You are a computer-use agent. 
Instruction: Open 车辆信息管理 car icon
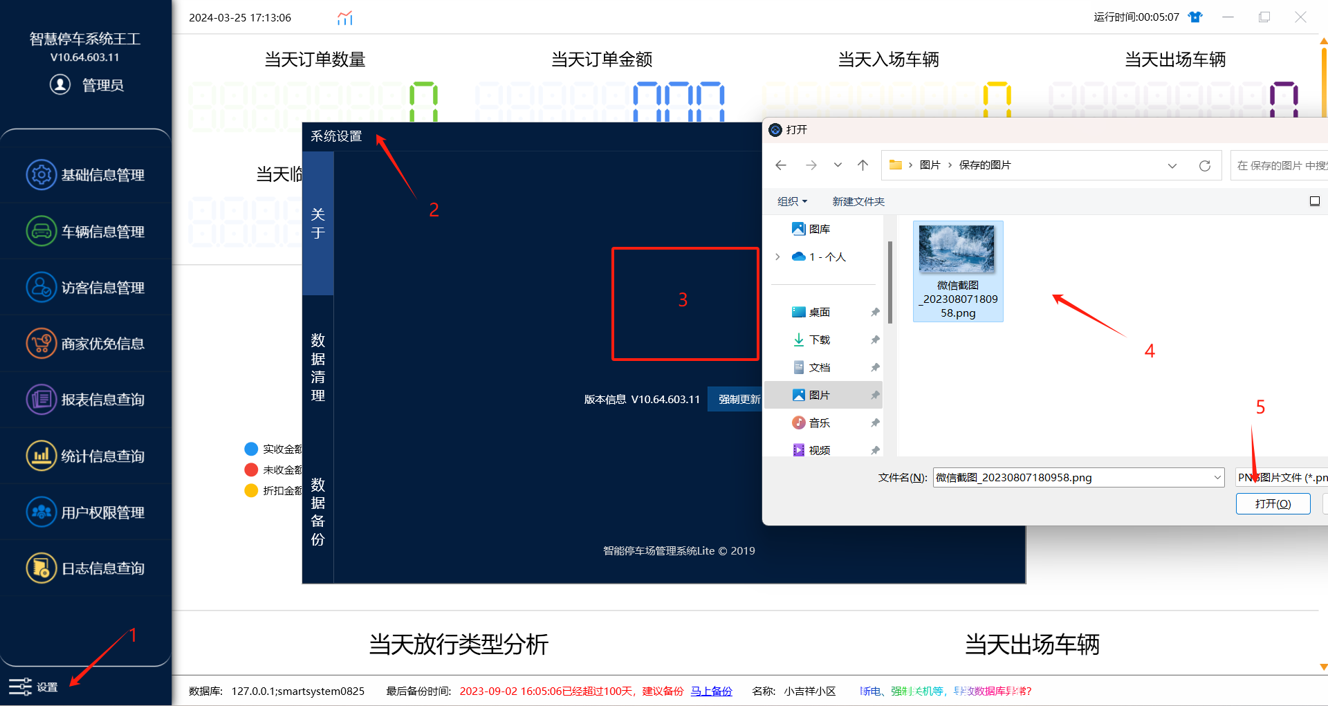coord(41,231)
